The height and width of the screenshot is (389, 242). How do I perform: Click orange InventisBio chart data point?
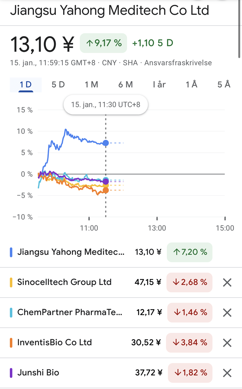coord(106,190)
